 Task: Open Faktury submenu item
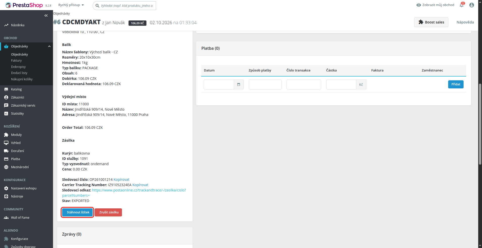[x=16, y=61]
